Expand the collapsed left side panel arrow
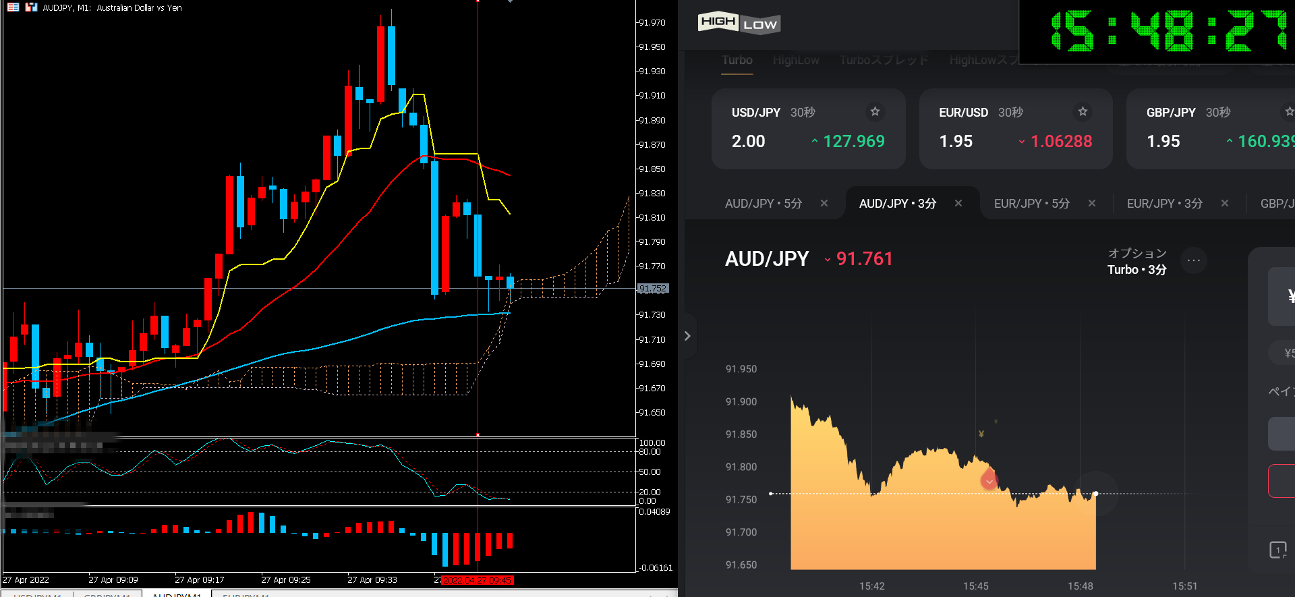Viewport: 1295px width, 597px height. point(687,336)
